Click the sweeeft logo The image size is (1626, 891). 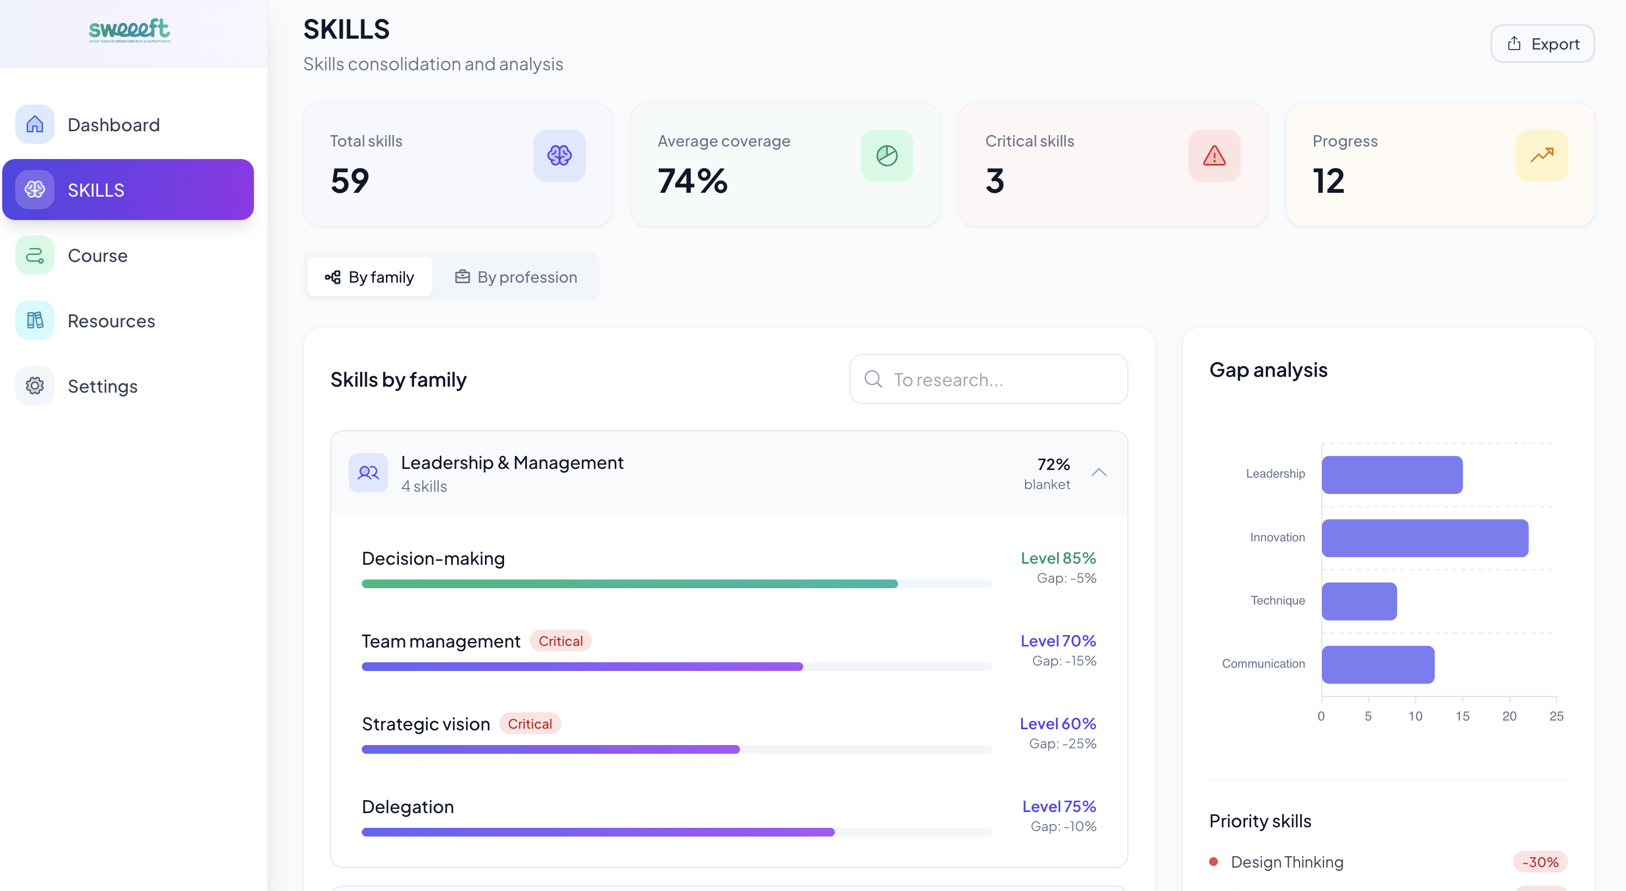tap(129, 29)
